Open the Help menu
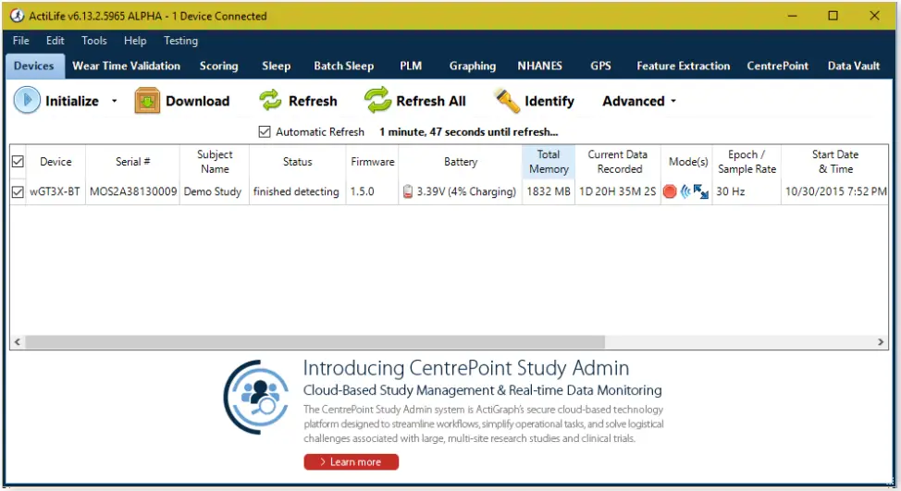 pyautogui.click(x=135, y=41)
